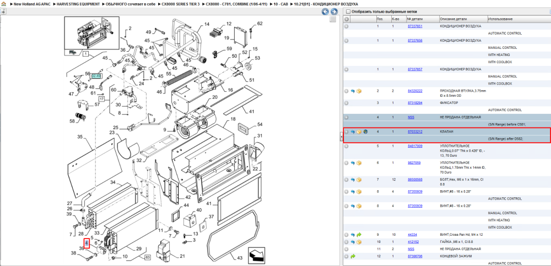Image resolution: width=551 pixels, height=266 pixels.
Task: Open 'New Holland AG APAC' breadcrumb
Action: click(31, 4)
